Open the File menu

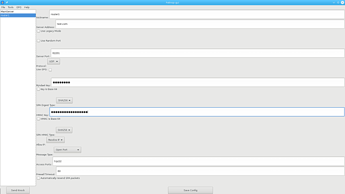pos(3,7)
